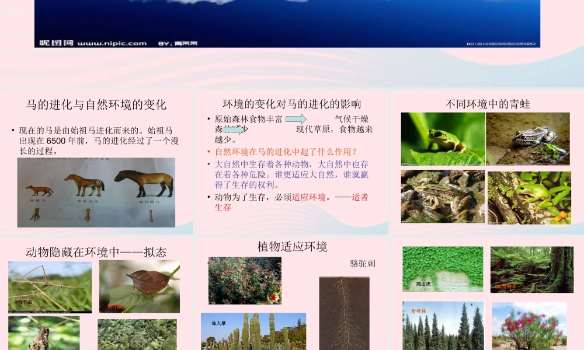Select the brown frog on mud photo
This screenshot has width=584, height=350.
pyautogui.click(x=528, y=139)
